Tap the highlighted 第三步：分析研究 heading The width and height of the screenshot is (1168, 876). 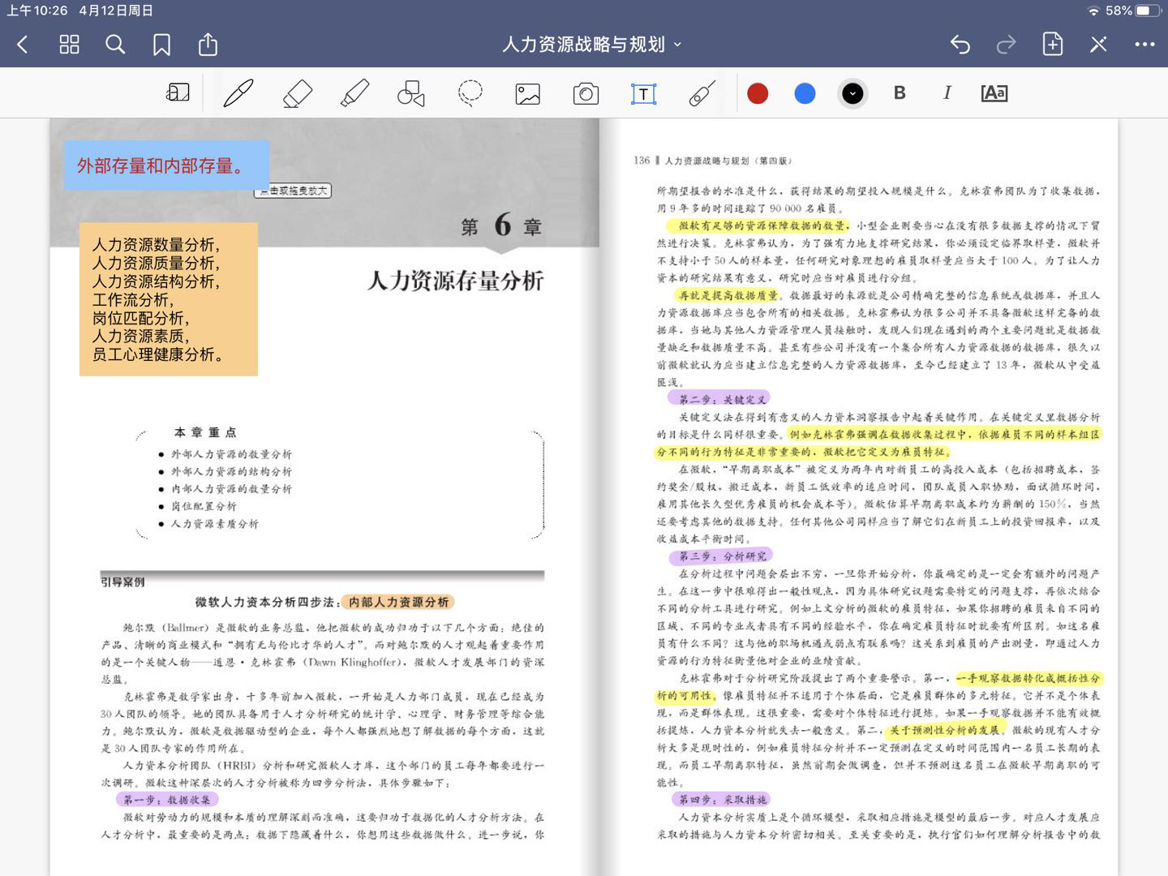coord(720,556)
